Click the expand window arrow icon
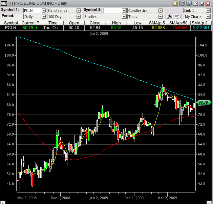 (x=202, y=3)
